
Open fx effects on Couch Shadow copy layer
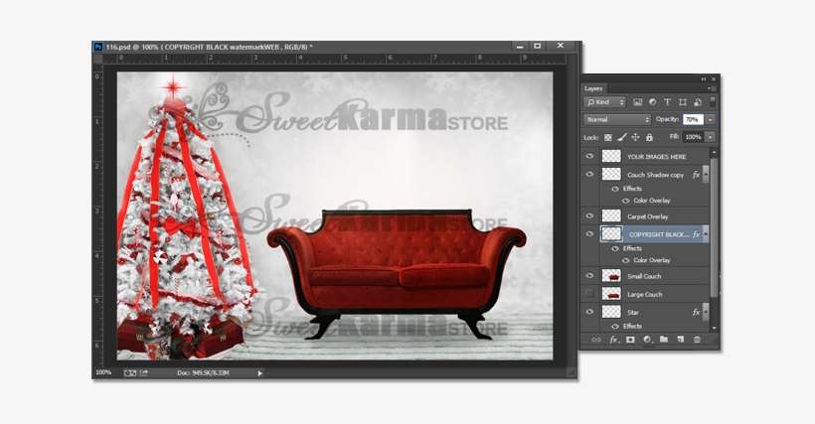696,175
